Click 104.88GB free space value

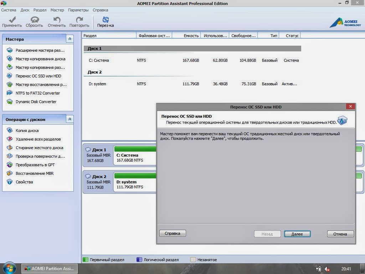click(x=248, y=60)
